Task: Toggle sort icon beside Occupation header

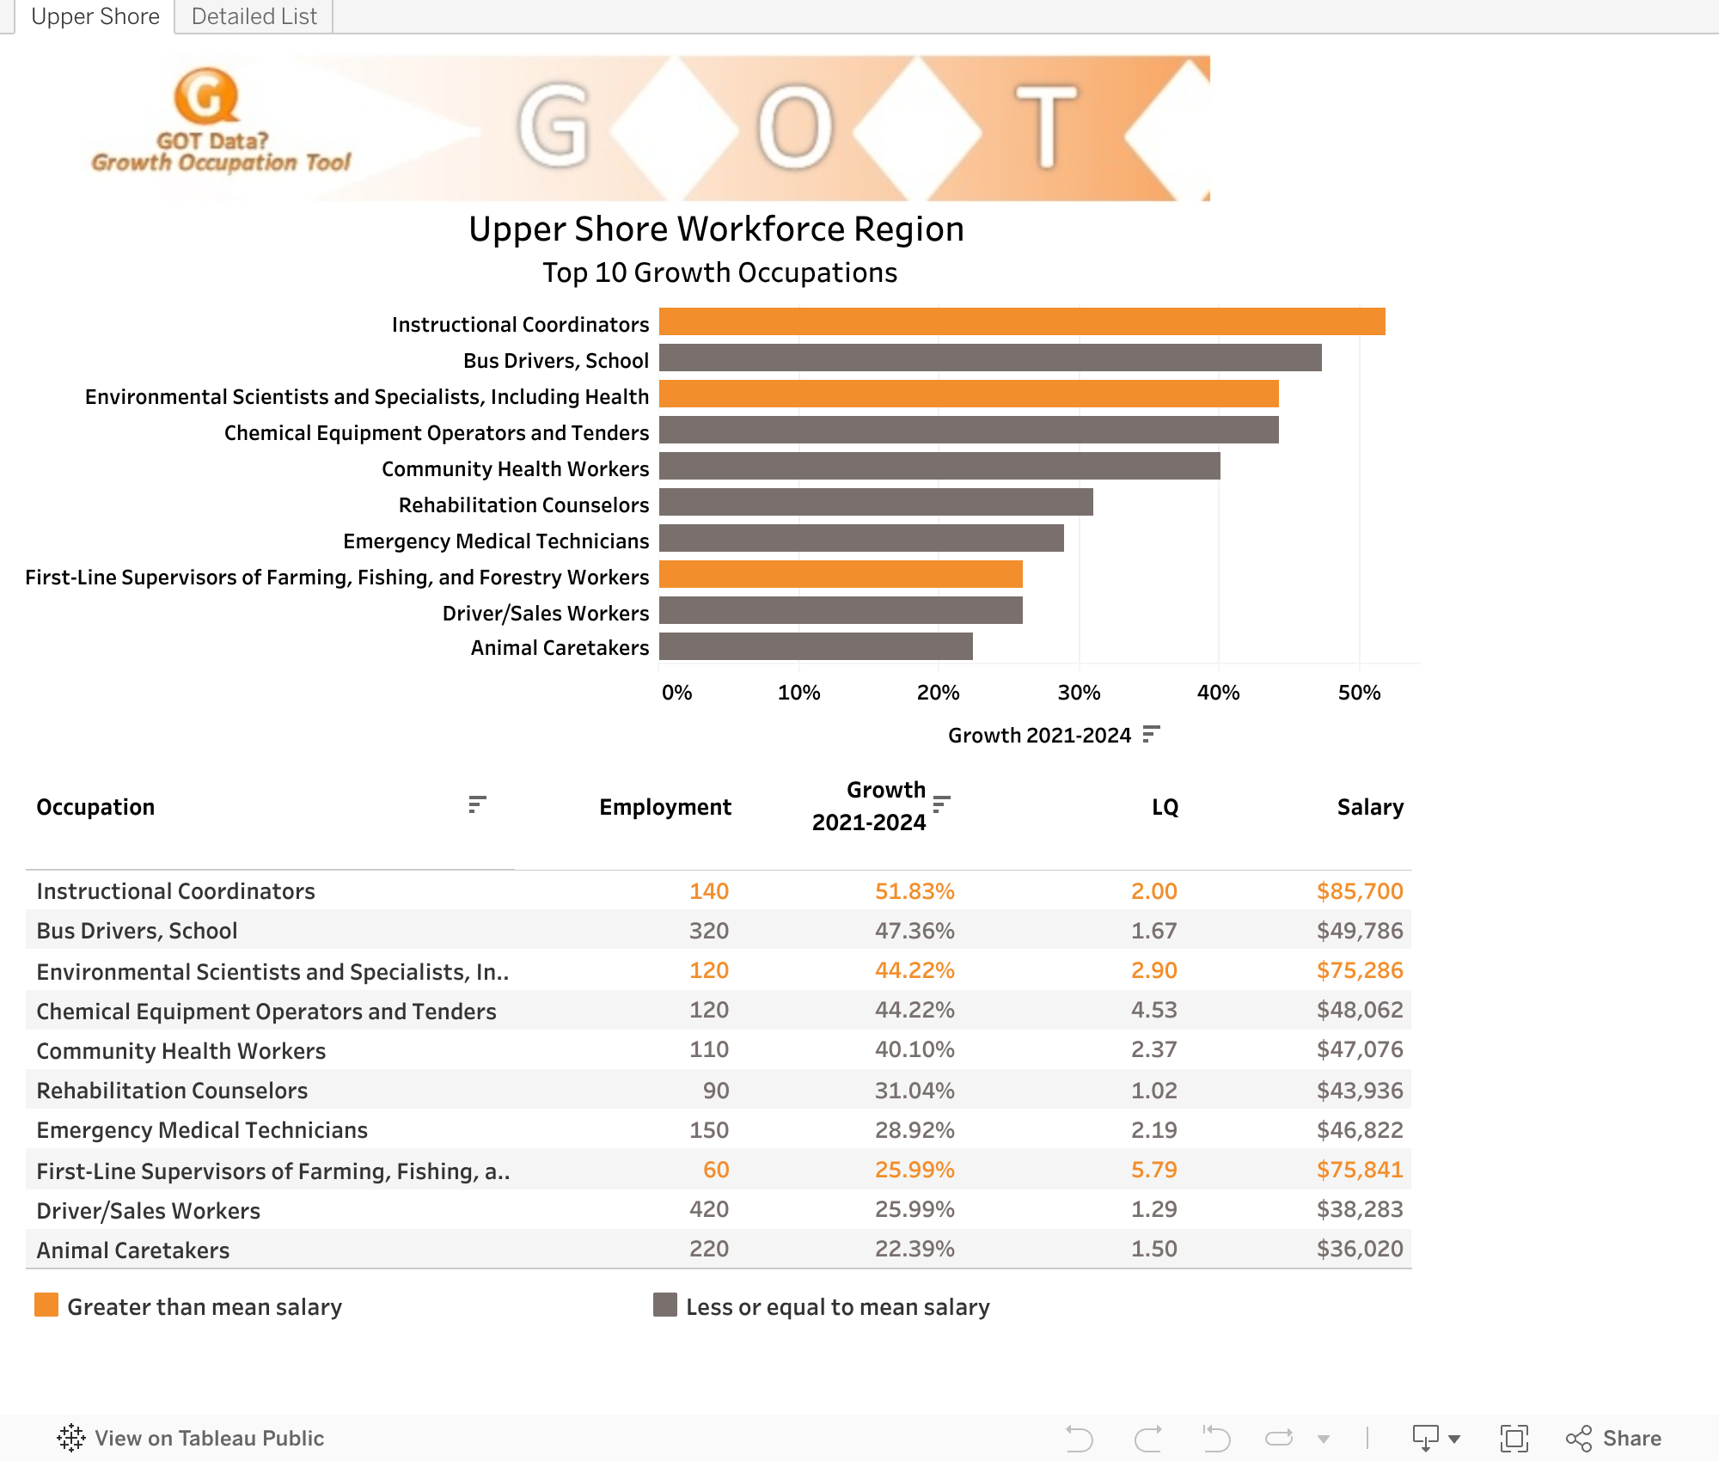Action: 477,804
